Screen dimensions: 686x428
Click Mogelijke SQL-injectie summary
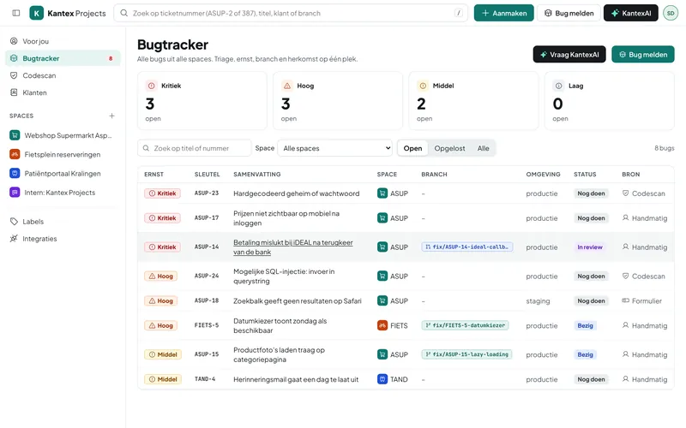click(284, 276)
